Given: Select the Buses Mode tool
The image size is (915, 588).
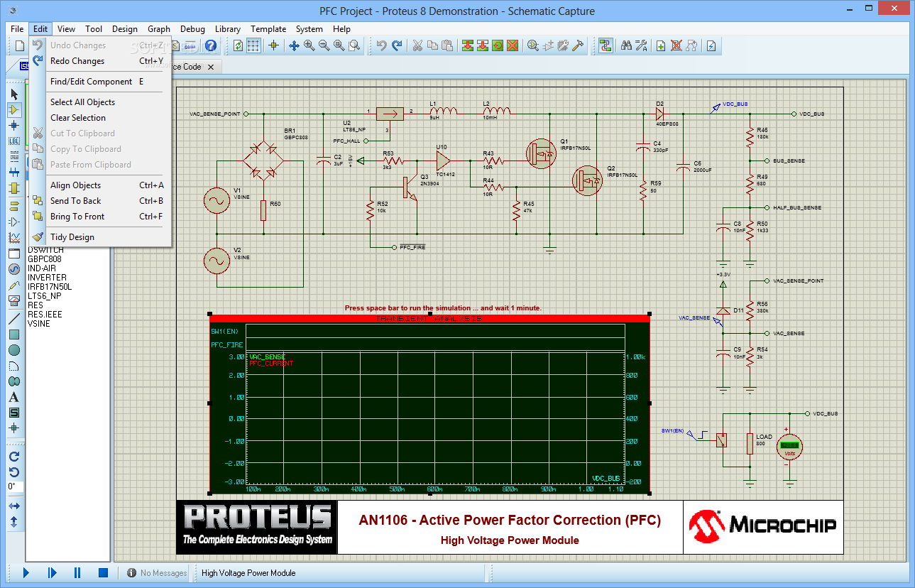Looking at the screenshot, I should pos(14,172).
